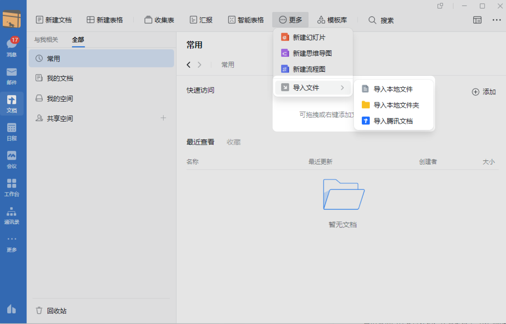Expand the 导入文件 submenu arrow

342,88
